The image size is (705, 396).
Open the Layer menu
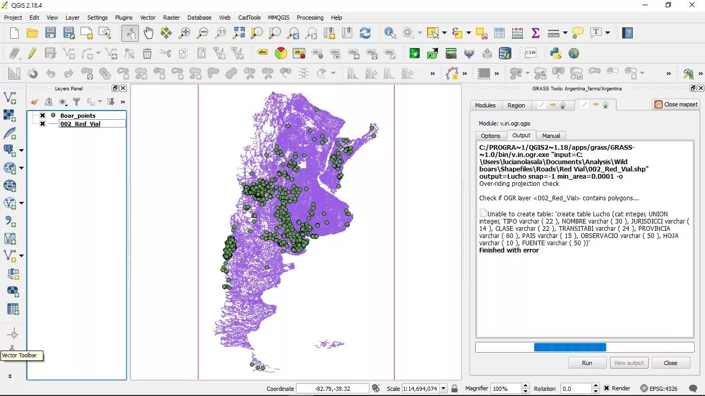pos(72,18)
